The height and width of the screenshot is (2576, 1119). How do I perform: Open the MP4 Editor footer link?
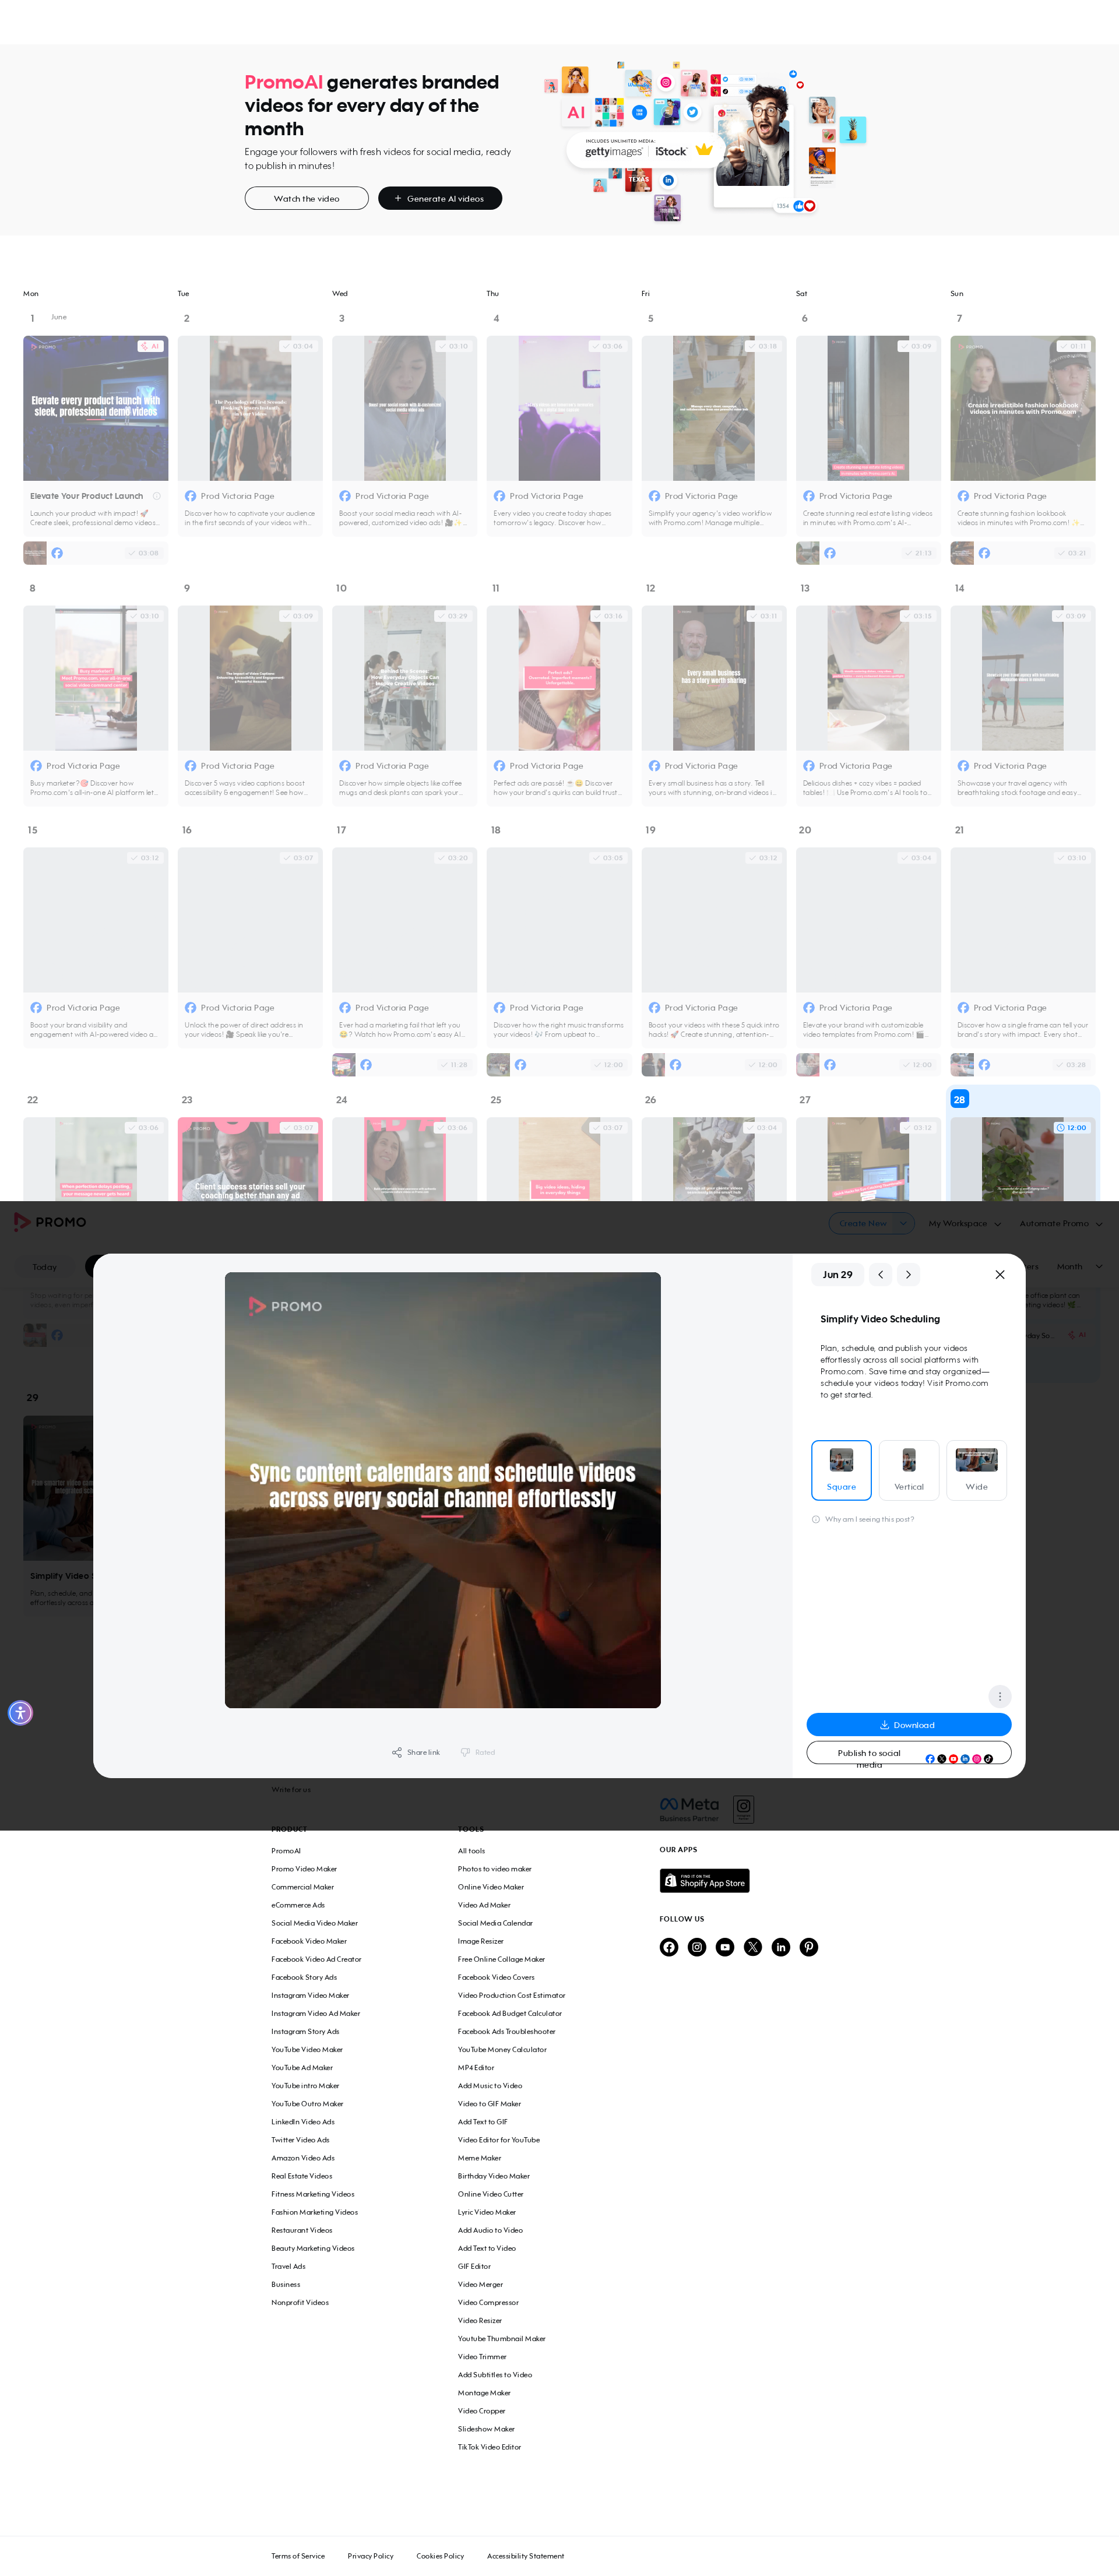point(476,2067)
